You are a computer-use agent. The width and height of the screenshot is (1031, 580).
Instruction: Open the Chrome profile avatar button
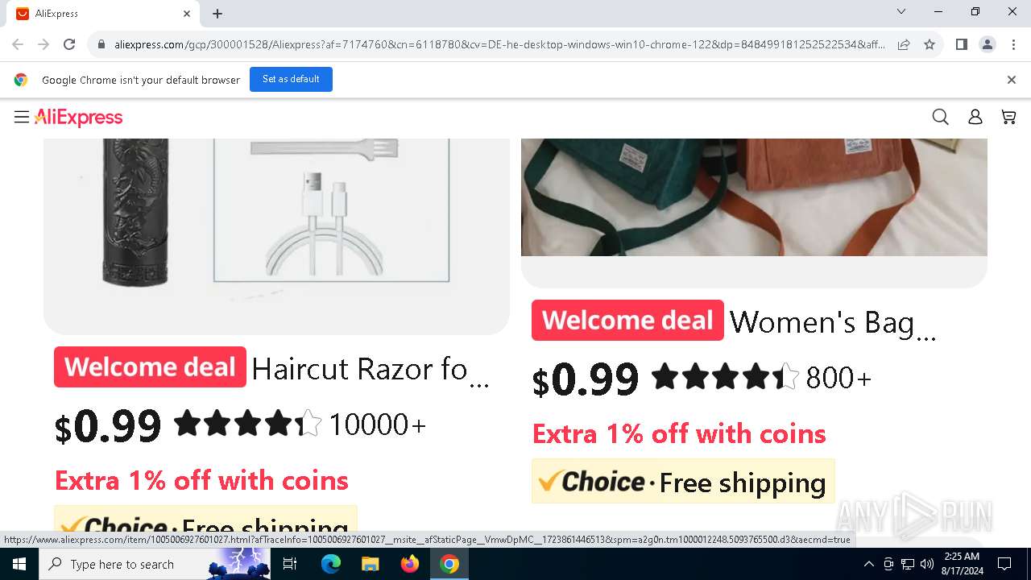click(987, 44)
